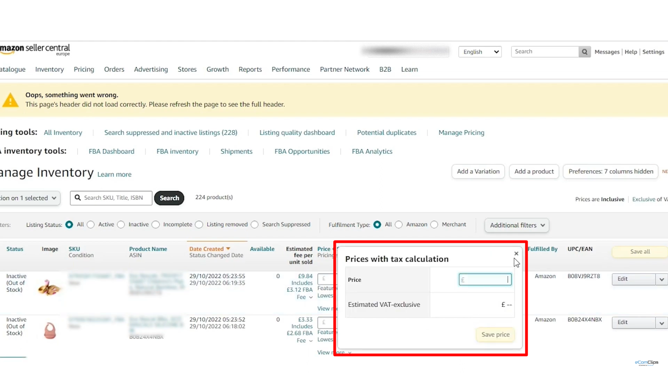Focus the Search SKU, Title, ISBN field
The image size is (668, 376).
[111, 198]
